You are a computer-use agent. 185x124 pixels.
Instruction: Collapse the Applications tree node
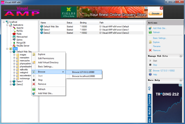[7, 25]
